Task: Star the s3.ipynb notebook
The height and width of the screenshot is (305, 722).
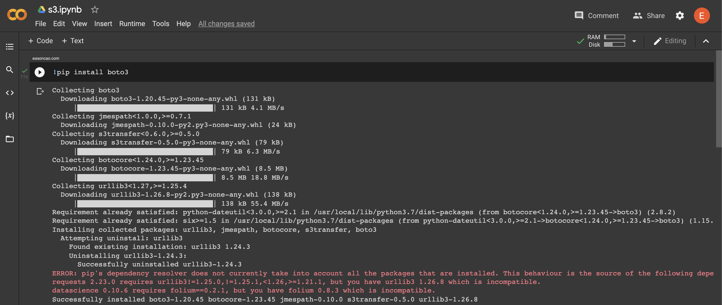Action: 95,10
